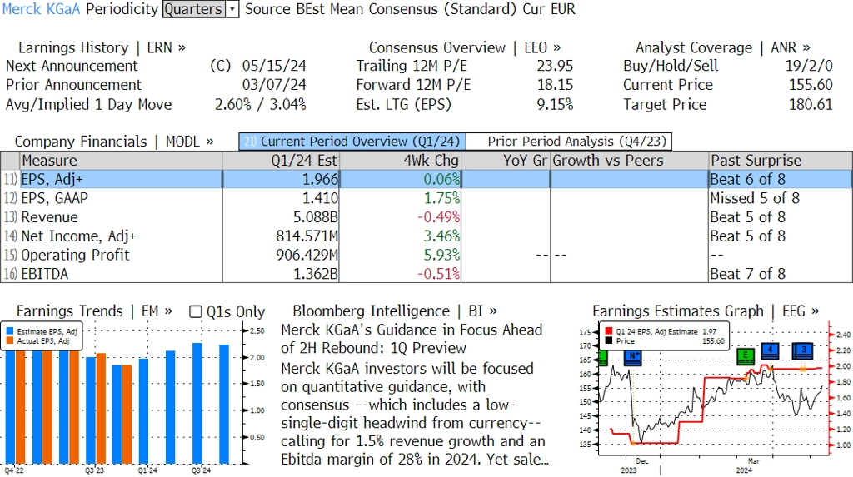Open Earnings History ERN link
Image resolution: width=853 pixels, height=477 pixels.
tap(102, 47)
